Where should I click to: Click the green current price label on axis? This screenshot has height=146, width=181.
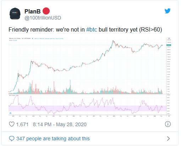coord(169,45)
